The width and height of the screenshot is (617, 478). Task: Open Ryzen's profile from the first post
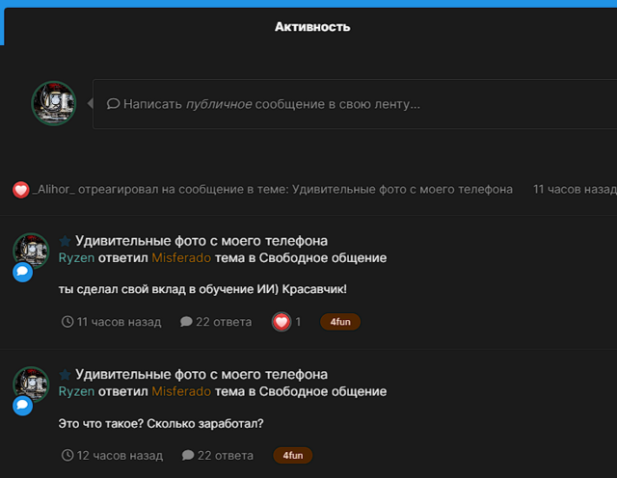[x=76, y=258]
